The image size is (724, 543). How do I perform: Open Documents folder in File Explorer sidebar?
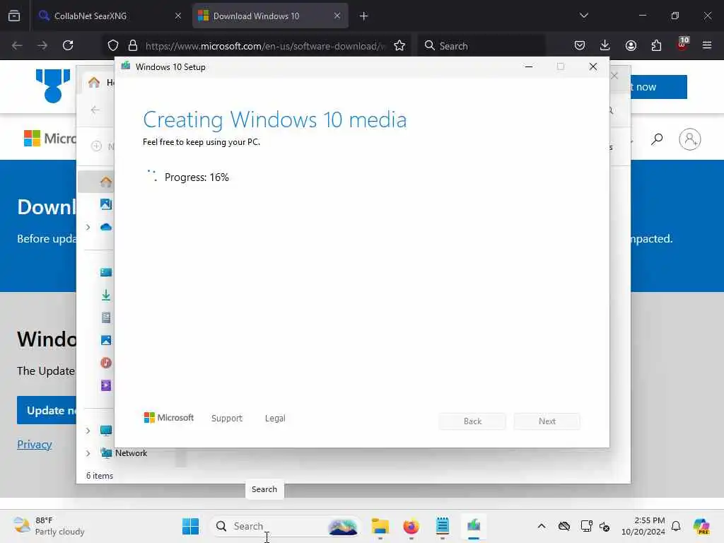pos(106,317)
